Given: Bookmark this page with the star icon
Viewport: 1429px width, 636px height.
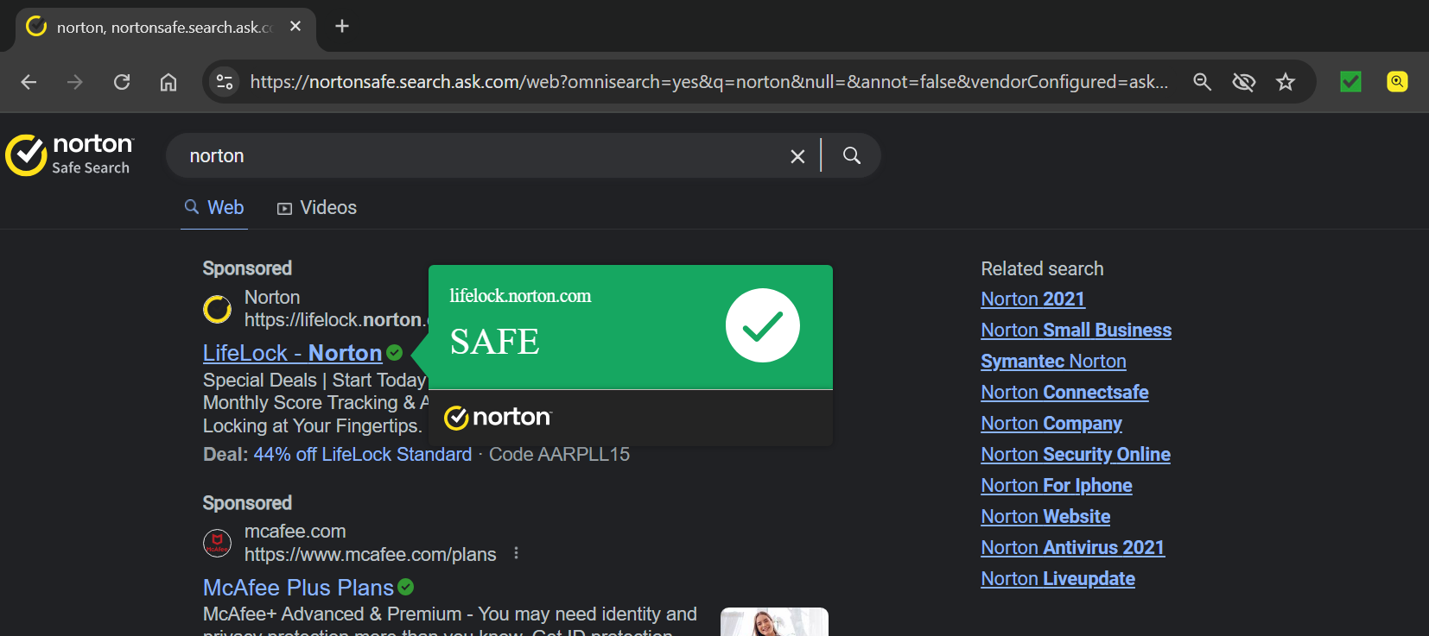Looking at the screenshot, I should [1286, 82].
